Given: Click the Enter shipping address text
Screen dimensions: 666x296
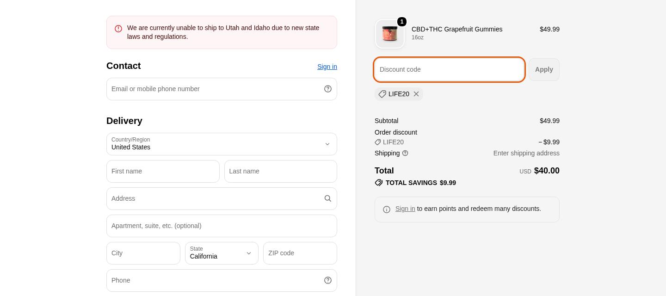Looking at the screenshot, I should (x=526, y=153).
